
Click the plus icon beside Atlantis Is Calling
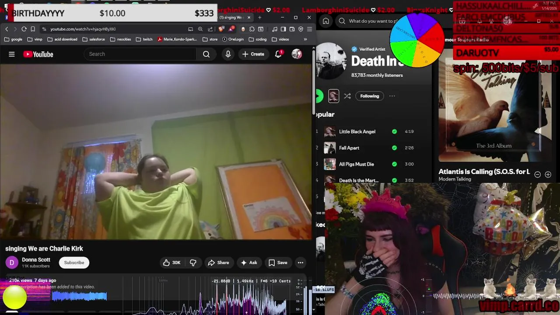[x=548, y=174]
